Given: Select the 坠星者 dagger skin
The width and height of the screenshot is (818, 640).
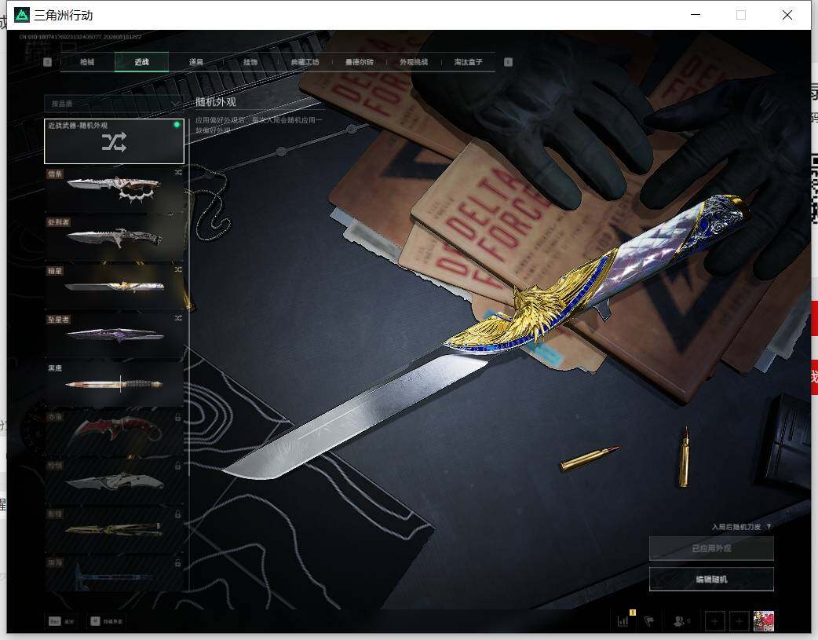Looking at the screenshot, I should (114, 335).
